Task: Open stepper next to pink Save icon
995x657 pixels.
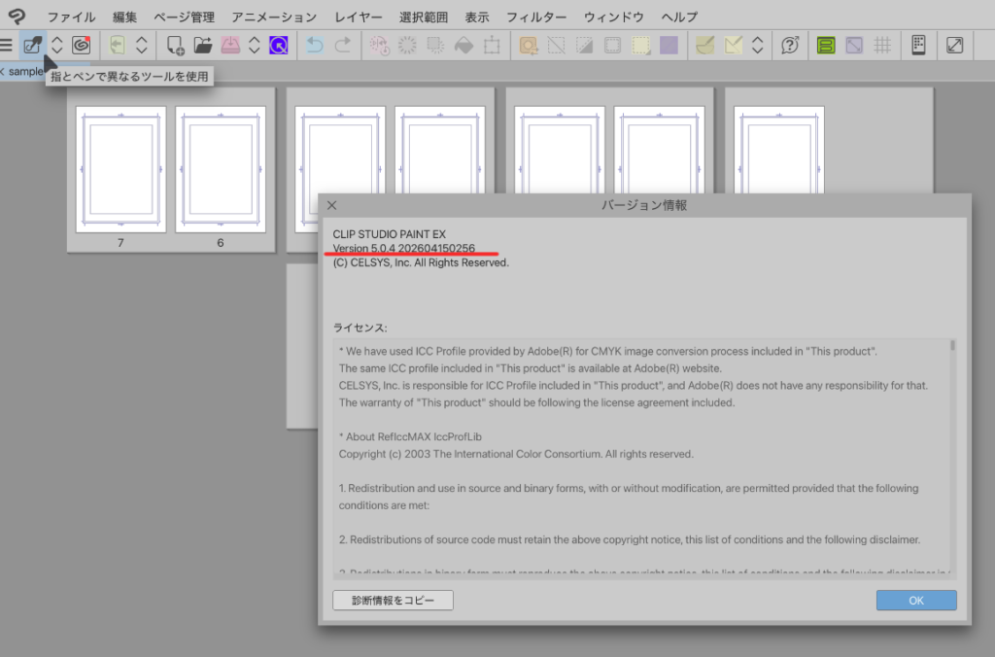Action: coord(255,45)
